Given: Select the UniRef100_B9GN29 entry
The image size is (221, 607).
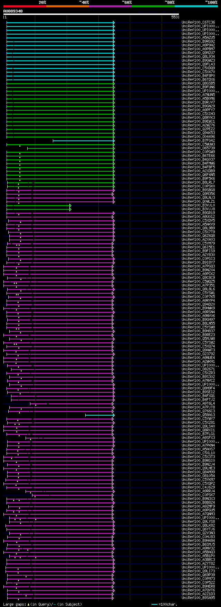Looking at the screenshot, I should tap(198, 106).
